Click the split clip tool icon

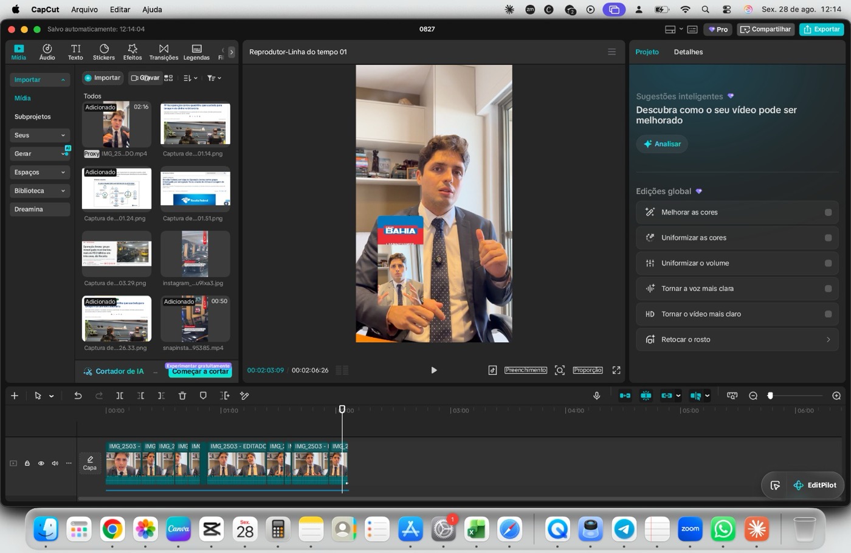tap(120, 396)
